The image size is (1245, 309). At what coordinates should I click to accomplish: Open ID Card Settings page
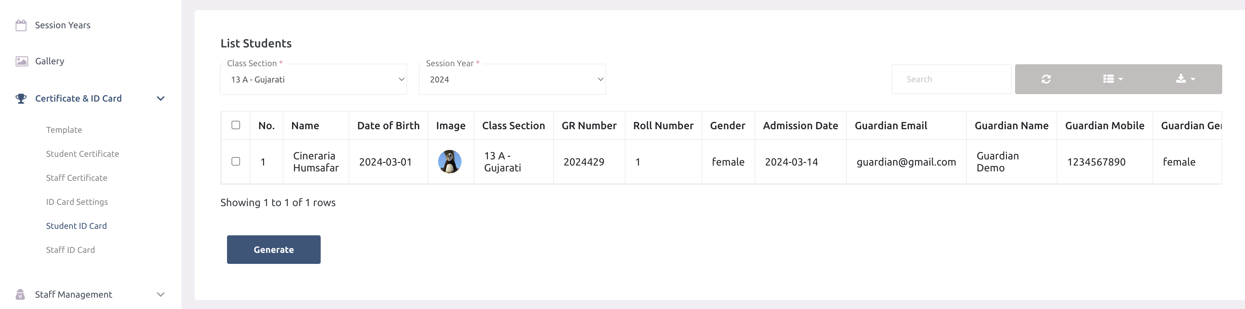pos(77,202)
